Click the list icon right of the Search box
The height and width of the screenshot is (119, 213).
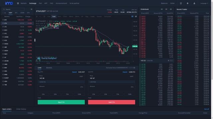31,9
